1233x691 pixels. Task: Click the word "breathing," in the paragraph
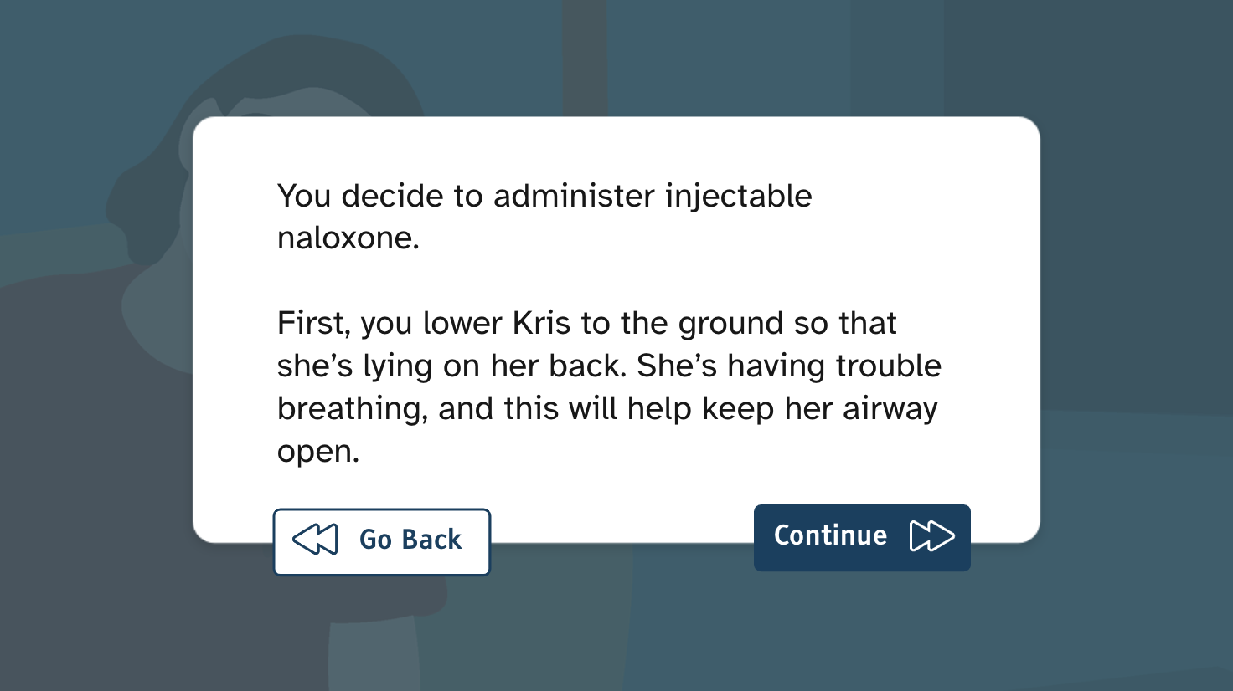[352, 409]
